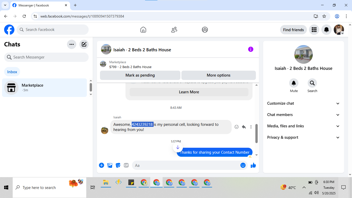Switch to Messenger | Facebook browser tab
Screen dimensions: 352x198
tap(40, 5)
